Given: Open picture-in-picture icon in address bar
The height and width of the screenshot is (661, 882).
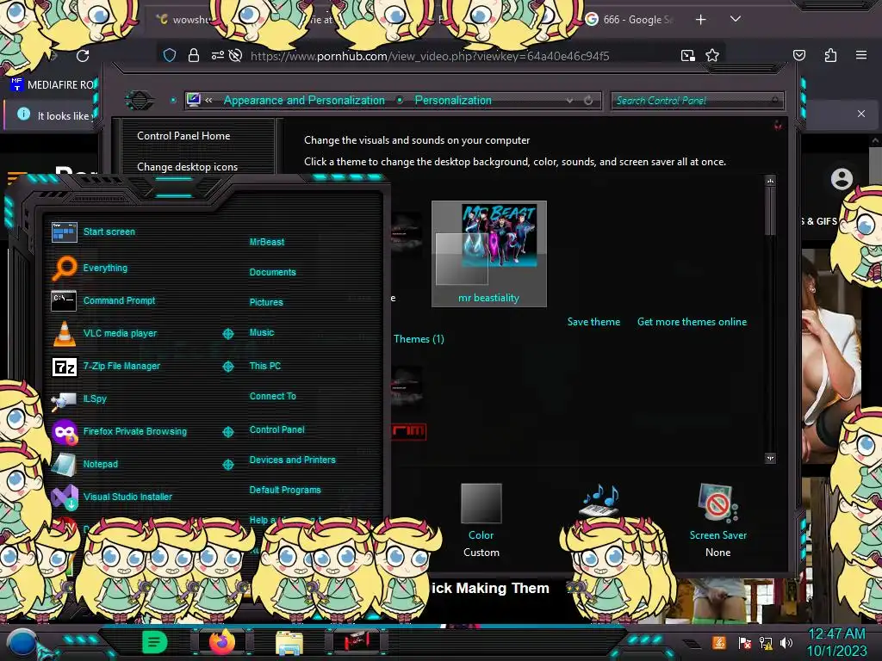Looking at the screenshot, I should point(688,55).
